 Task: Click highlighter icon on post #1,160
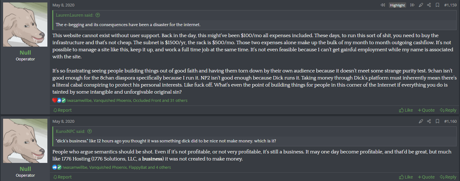(421, 121)
